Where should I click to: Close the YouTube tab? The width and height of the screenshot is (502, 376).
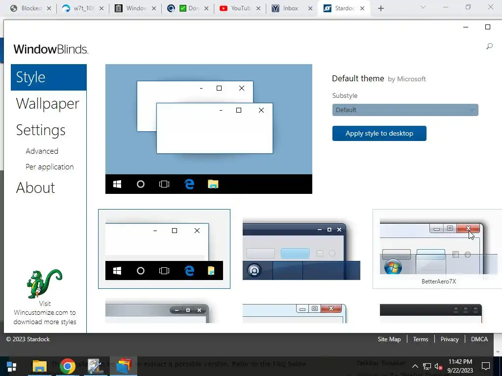pyautogui.click(x=258, y=9)
